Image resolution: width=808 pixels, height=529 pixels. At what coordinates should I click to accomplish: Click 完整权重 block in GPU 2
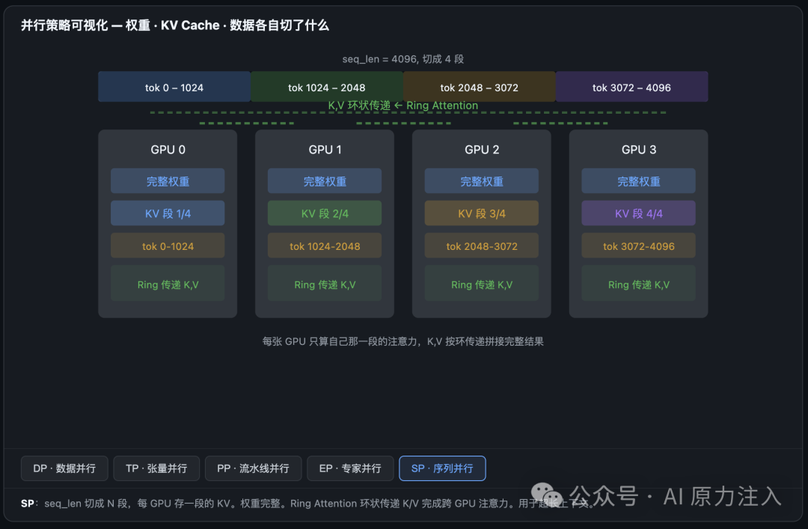coord(482,181)
